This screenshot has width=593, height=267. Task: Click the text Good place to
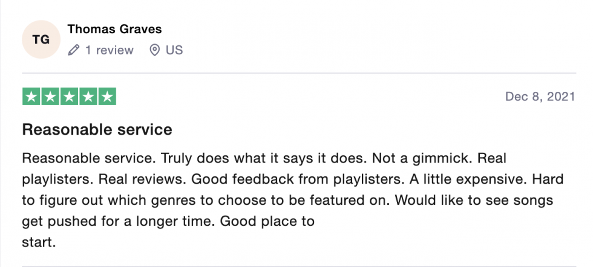pyautogui.click(x=267, y=221)
